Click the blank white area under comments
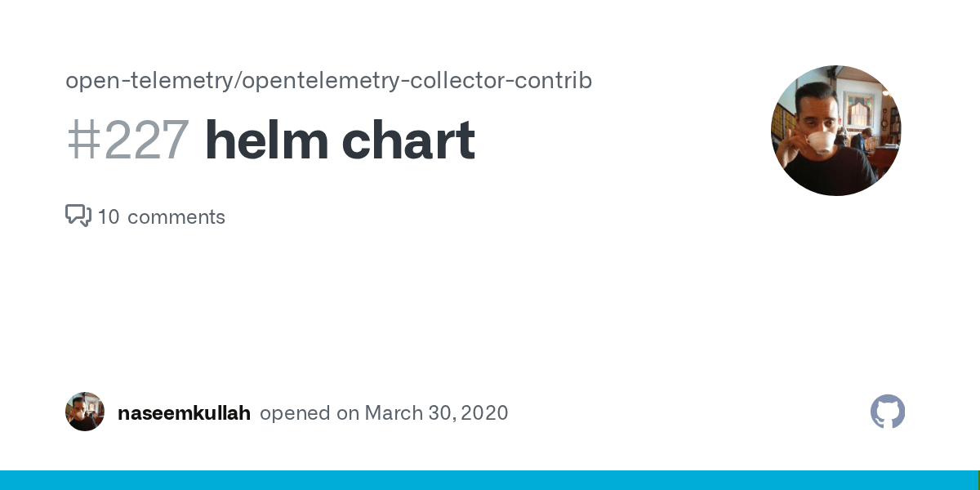 click(408, 310)
